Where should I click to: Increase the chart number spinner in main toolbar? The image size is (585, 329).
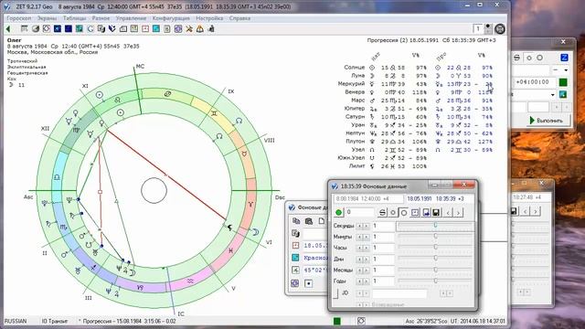(487, 27)
